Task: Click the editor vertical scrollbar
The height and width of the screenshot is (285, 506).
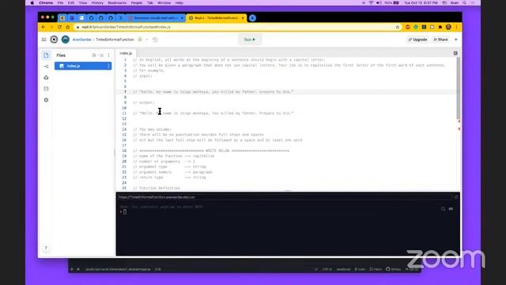Action: pyautogui.click(x=459, y=88)
